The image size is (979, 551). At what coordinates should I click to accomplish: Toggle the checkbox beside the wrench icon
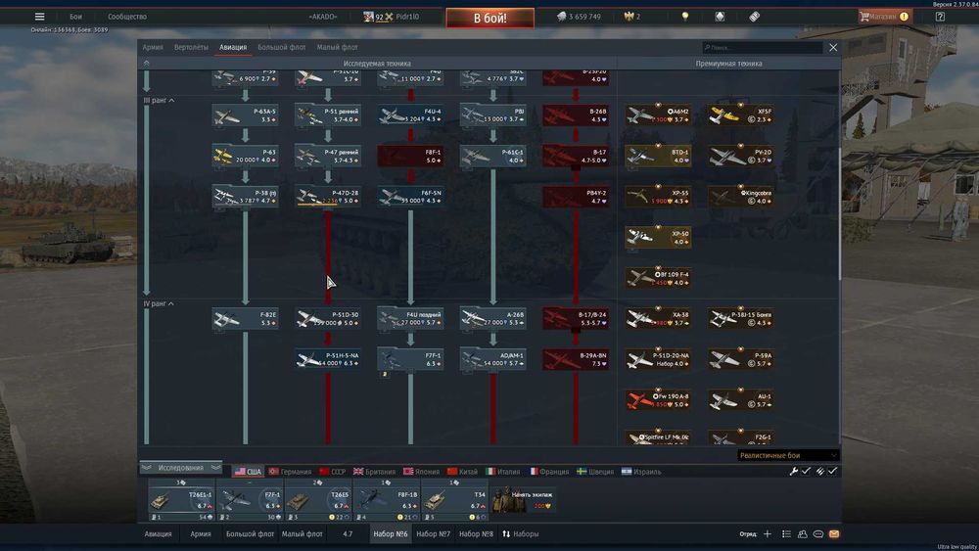point(806,471)
